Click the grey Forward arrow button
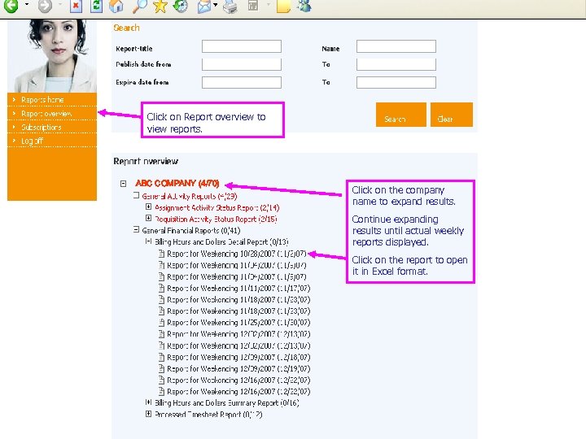The image size is (586, 439). (45, 5)
